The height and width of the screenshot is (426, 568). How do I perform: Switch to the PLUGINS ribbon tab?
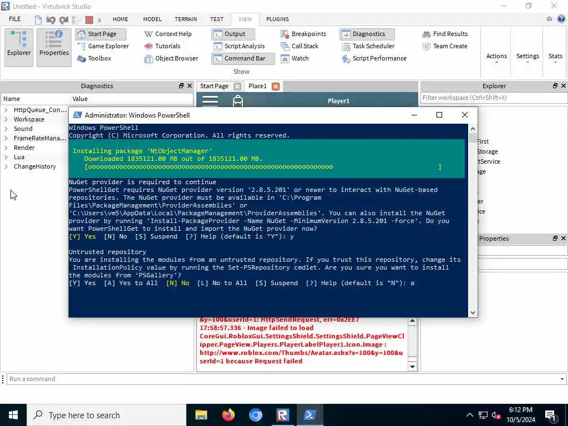click(277, 19)
